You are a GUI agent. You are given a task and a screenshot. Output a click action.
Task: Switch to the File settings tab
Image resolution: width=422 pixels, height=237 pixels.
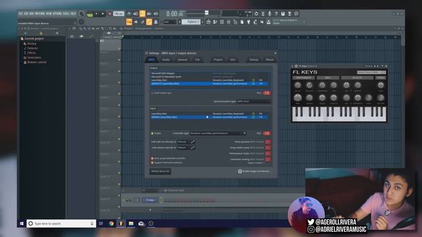coord(197,60)
